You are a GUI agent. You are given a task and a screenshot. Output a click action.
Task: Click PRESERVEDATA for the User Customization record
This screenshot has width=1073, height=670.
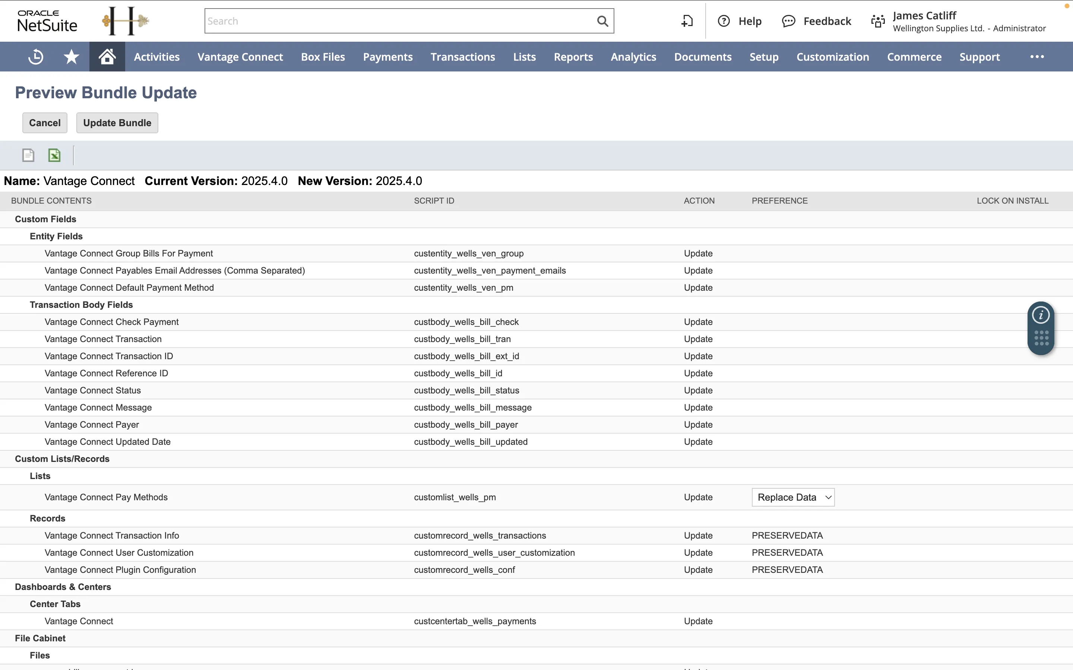(x=787, y=553)
